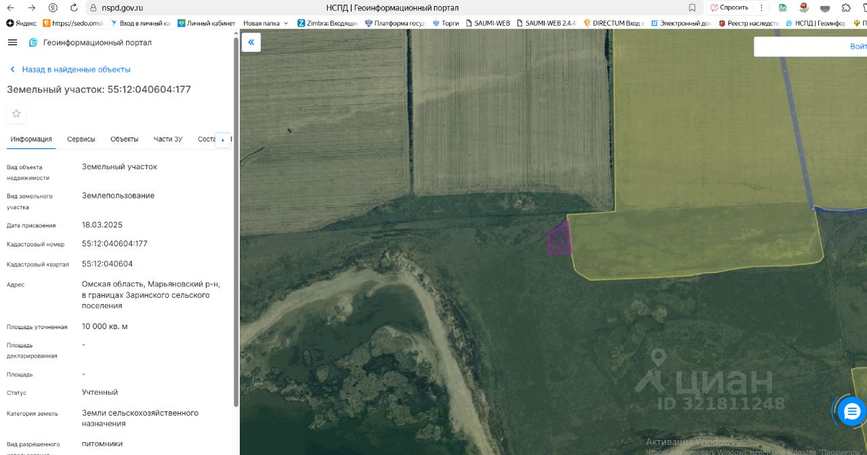Collapse the side panel with double-chevron button
This screenshot has width=867, height=455.
click(251, 42)
